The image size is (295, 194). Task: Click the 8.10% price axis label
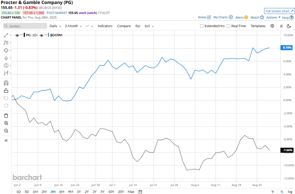pos(287,48)
